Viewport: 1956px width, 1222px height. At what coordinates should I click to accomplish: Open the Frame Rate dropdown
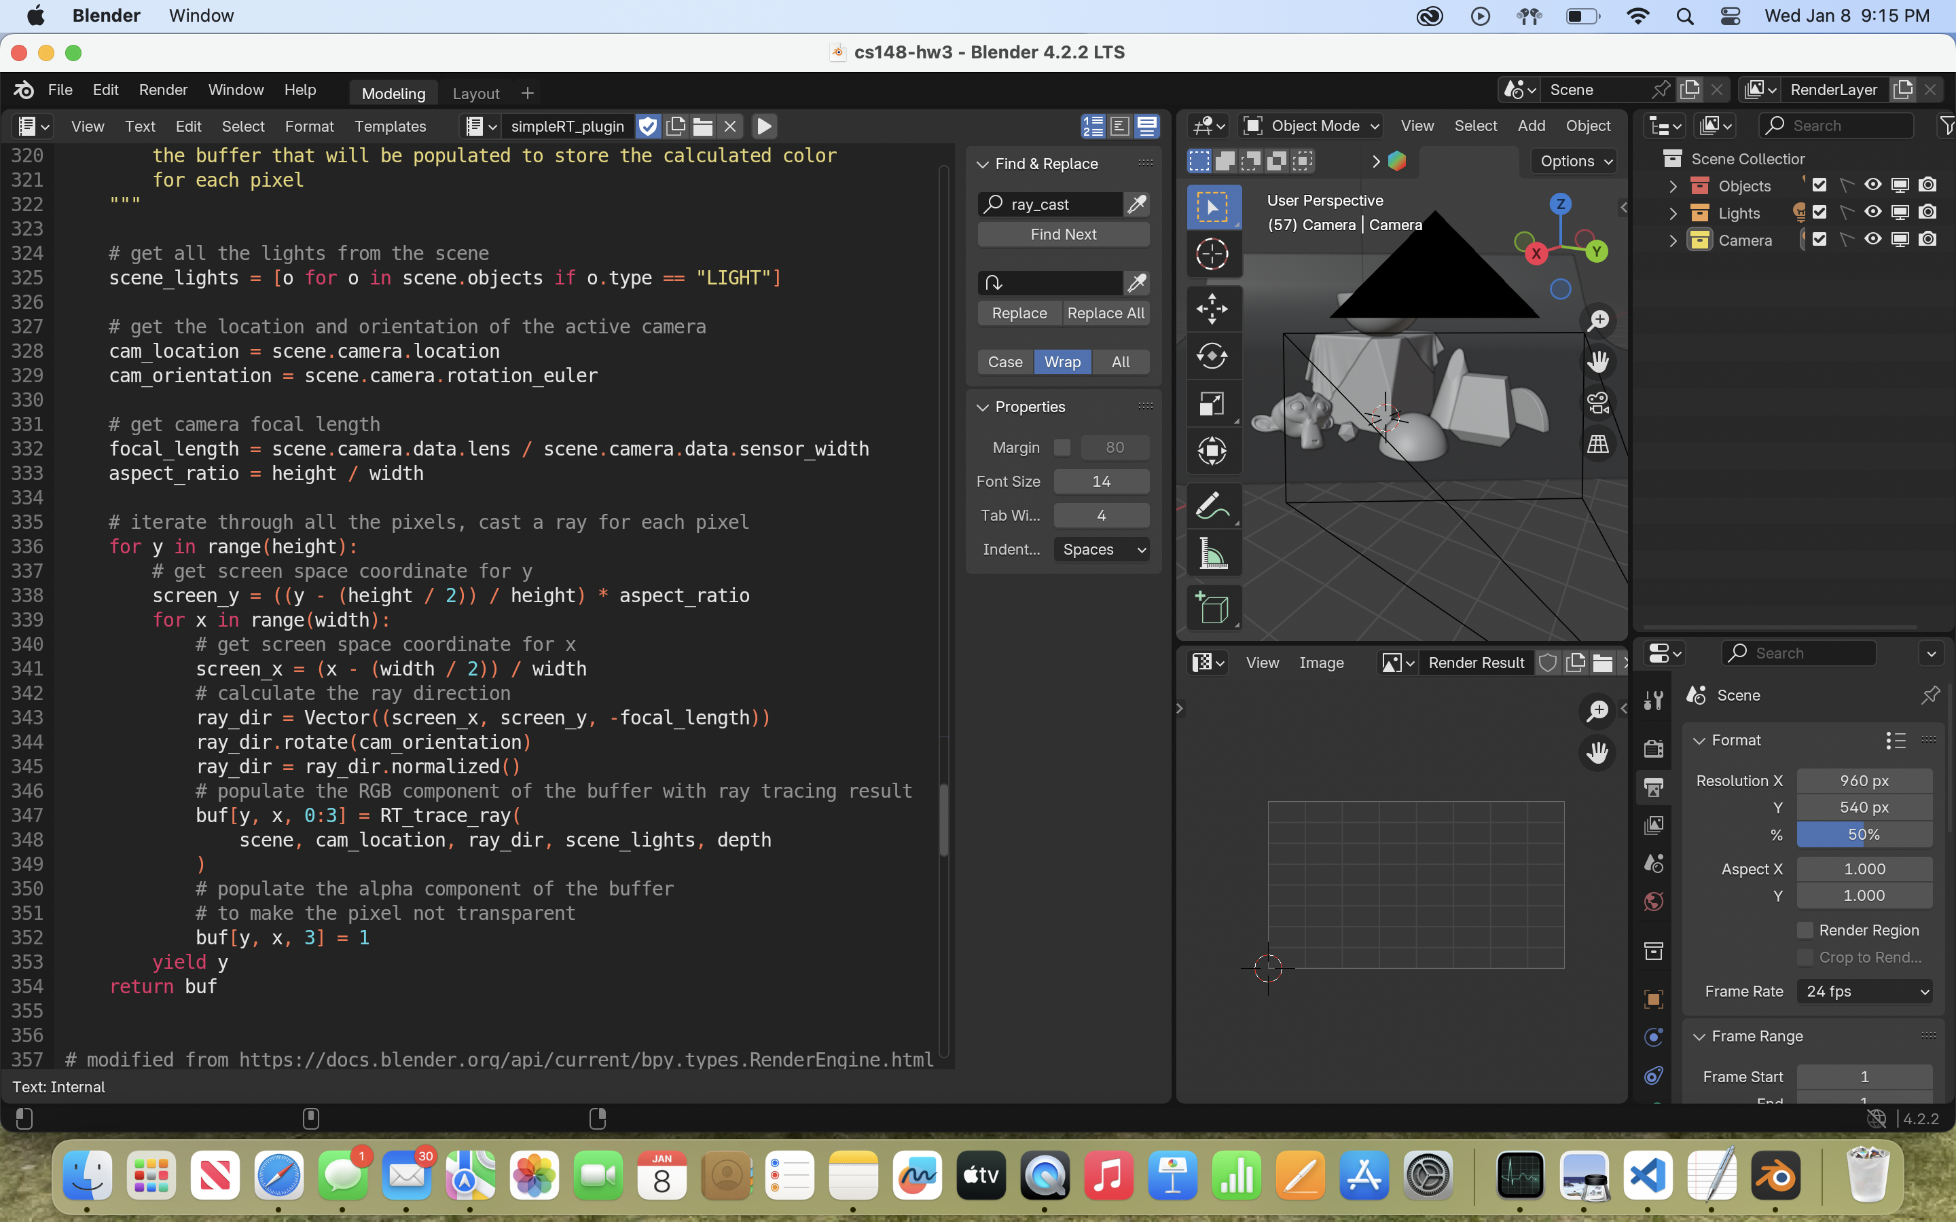(1865, 991)
